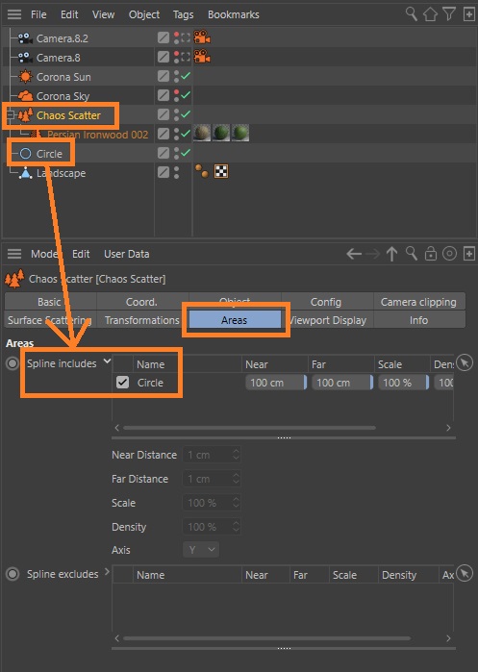Click the Scale value 100 % for Circle
The width and height of the screenshot is (478, 672).
[x=403, y=383]
